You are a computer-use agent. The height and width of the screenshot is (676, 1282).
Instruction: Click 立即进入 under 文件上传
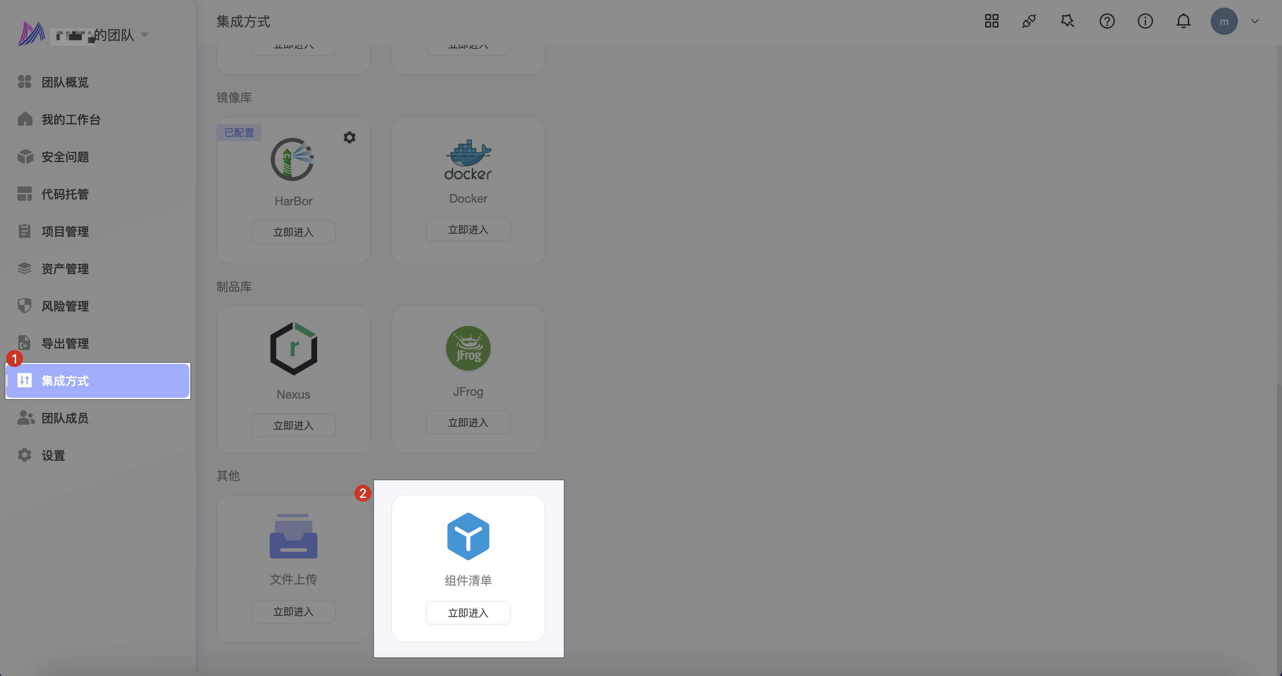click(x=293, y=612)
